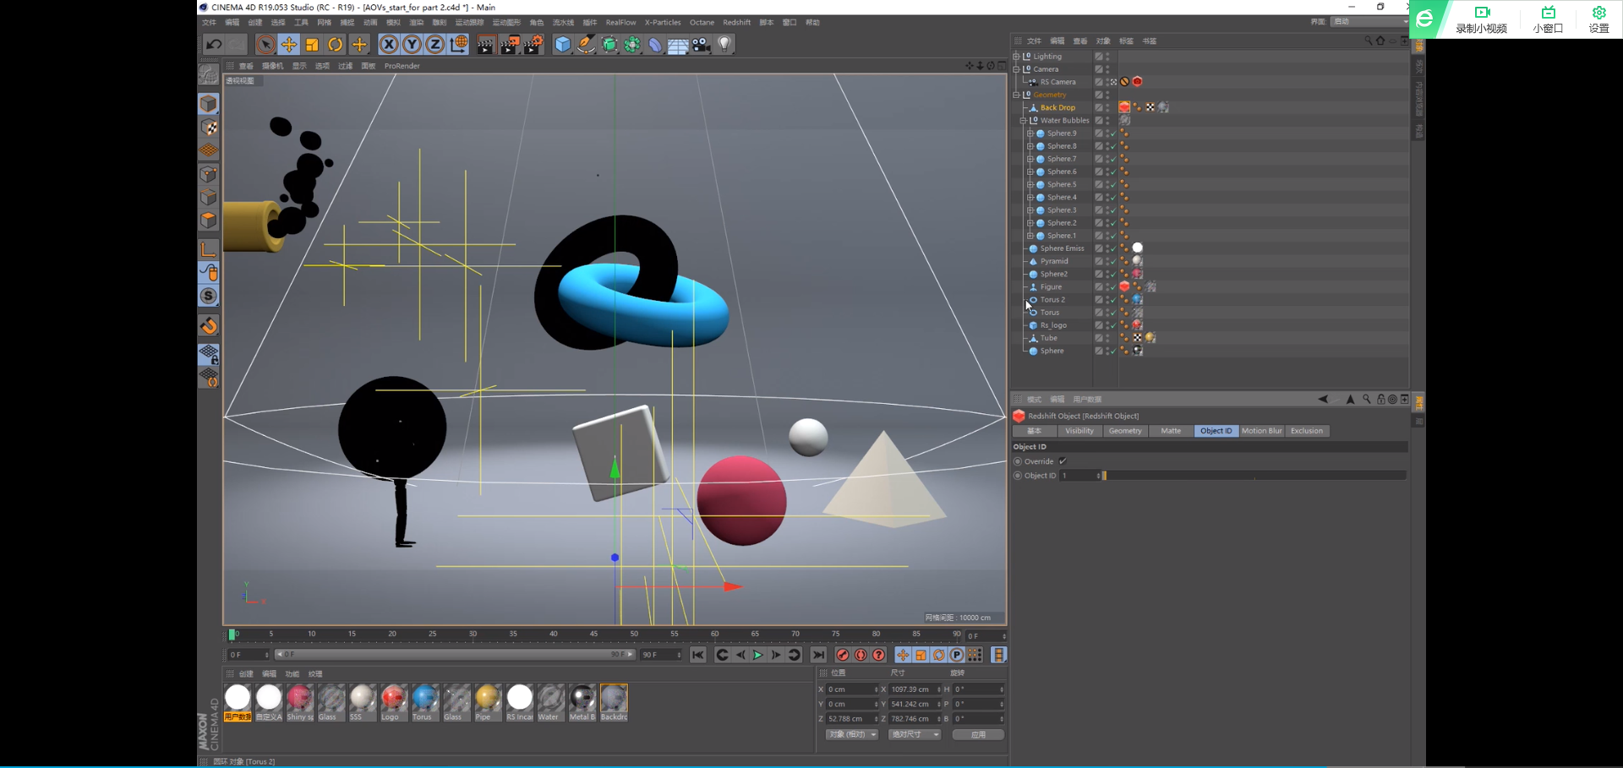This screenshot has width=1623, height=768.
Task: Click the Play Forward button
Action: tap(758, 655)
